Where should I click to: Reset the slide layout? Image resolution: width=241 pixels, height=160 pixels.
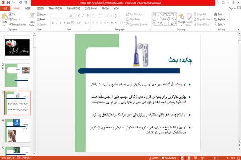pyautogui.click(x=41, y=19)
